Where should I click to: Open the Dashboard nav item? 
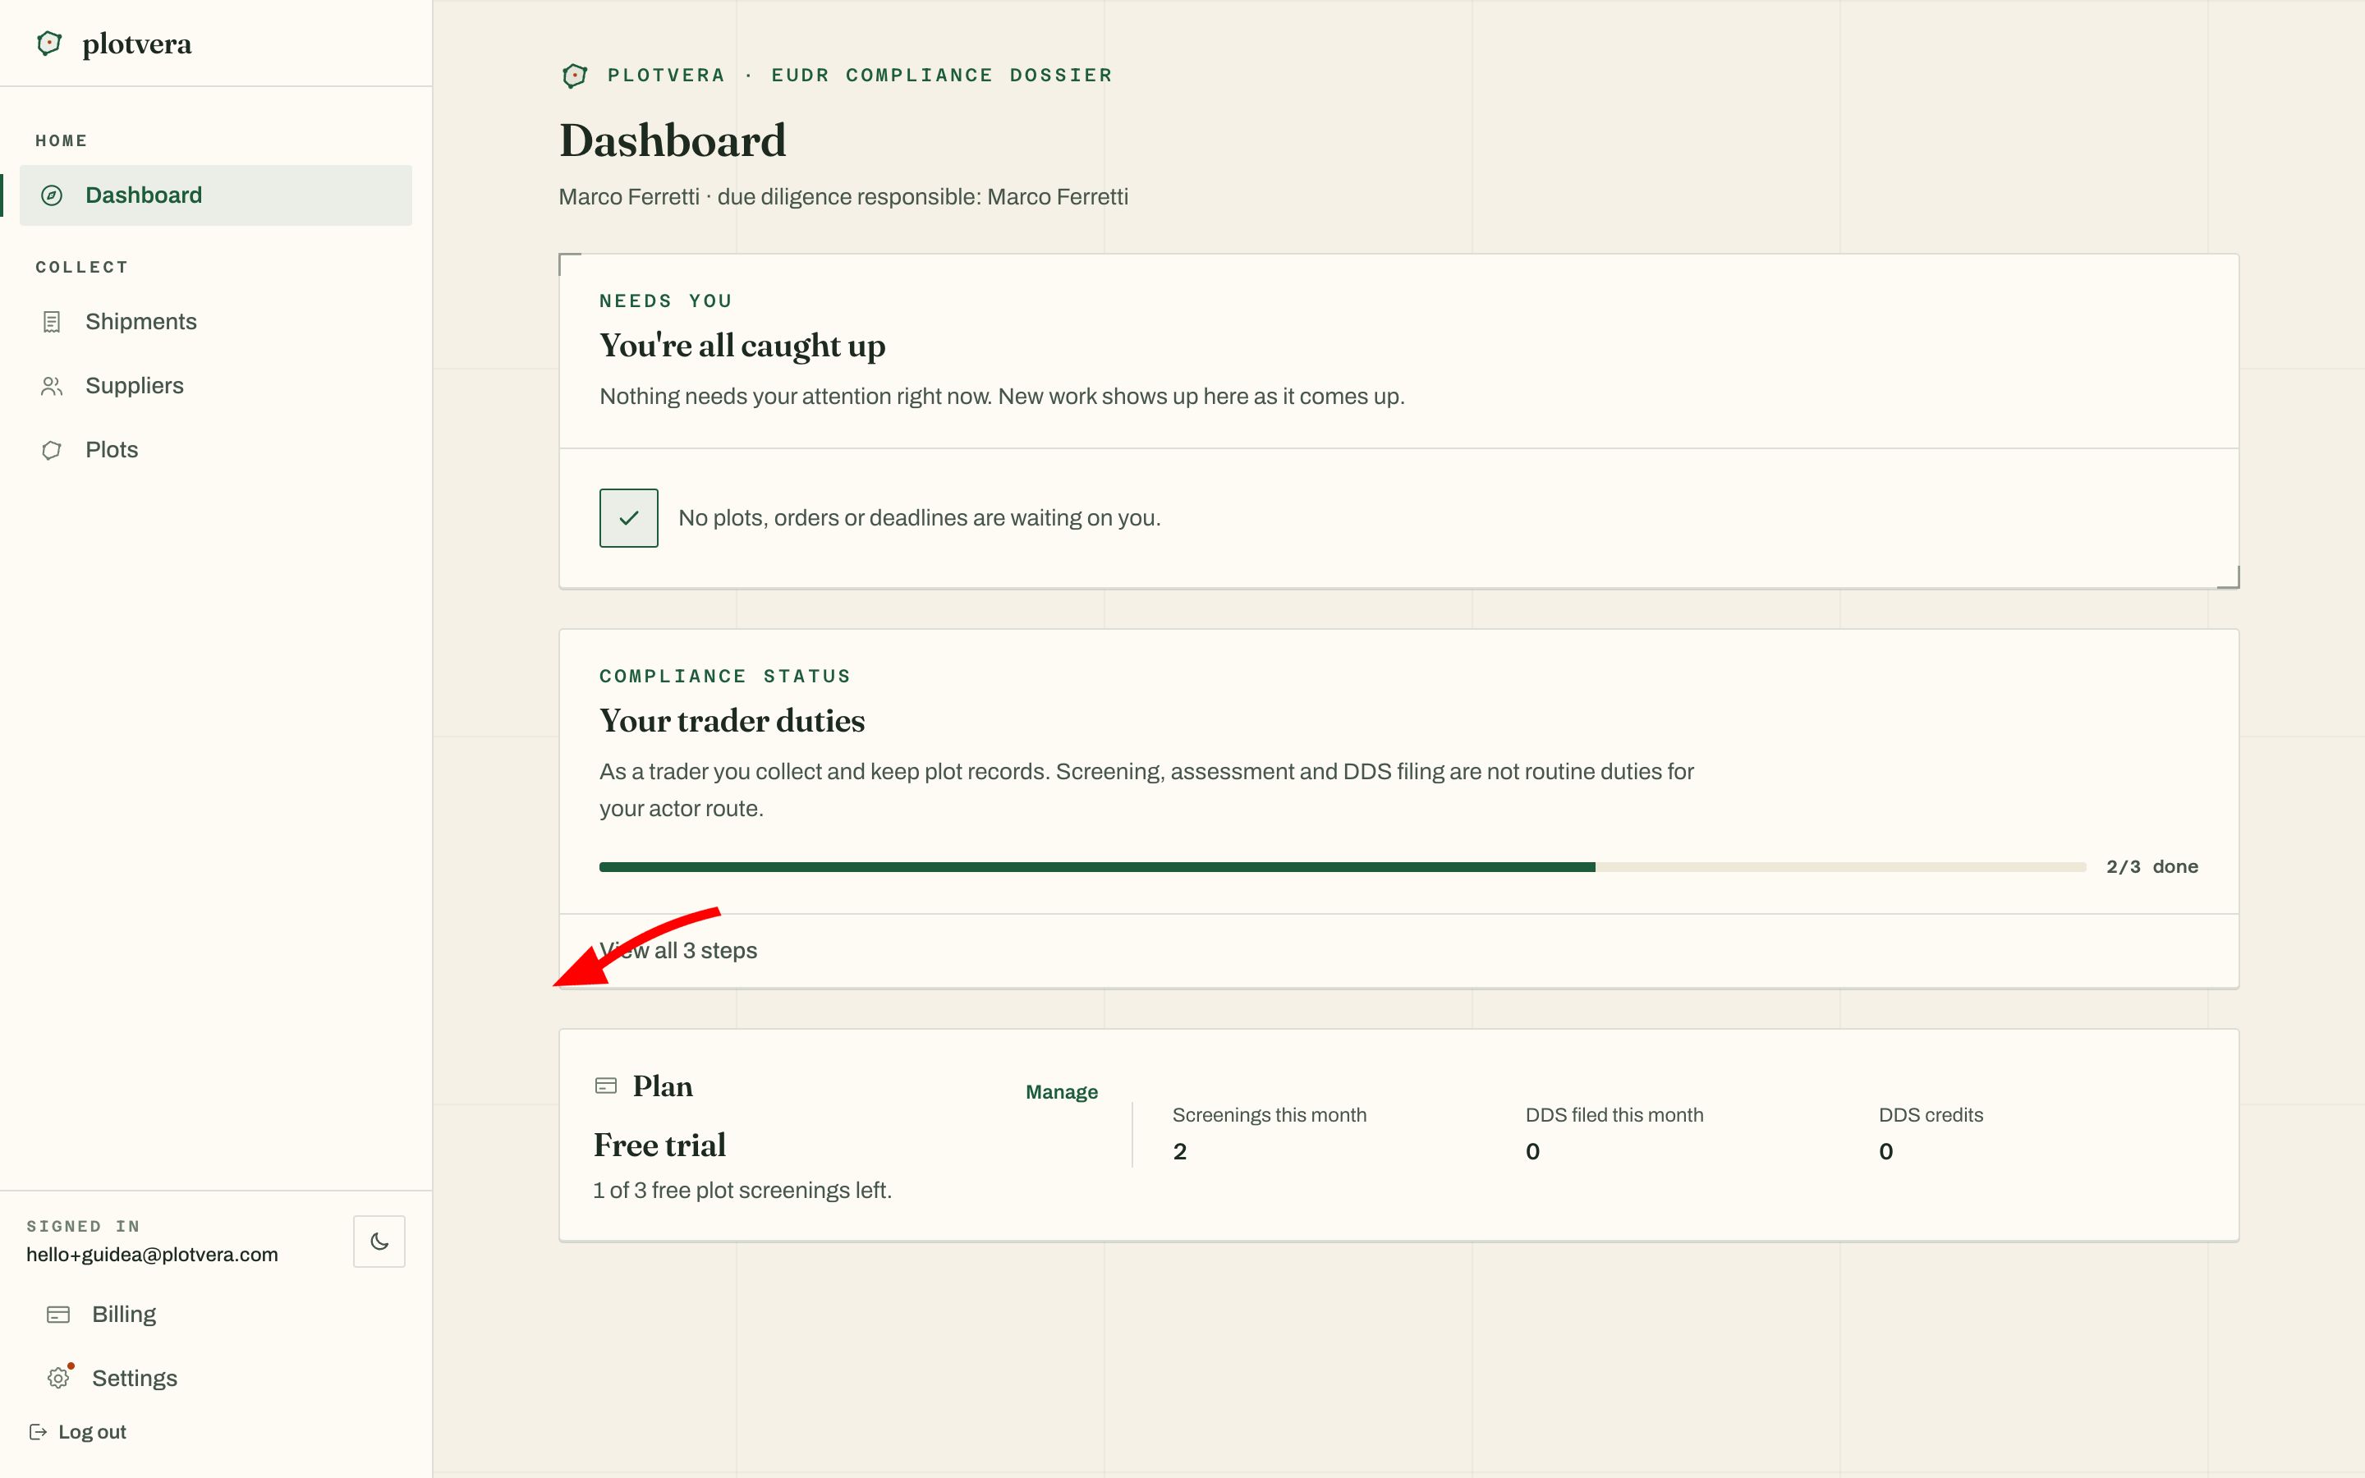click(216, 195)
